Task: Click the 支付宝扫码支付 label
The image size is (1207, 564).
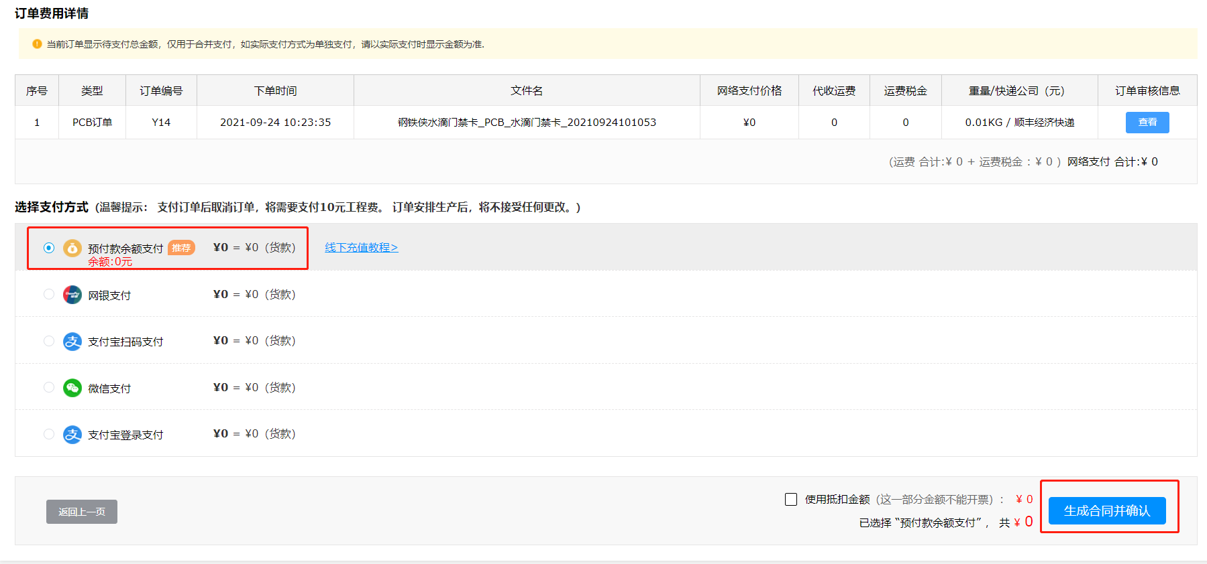Action: 125,342
